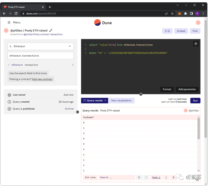Click the Run button

(195, 100)
